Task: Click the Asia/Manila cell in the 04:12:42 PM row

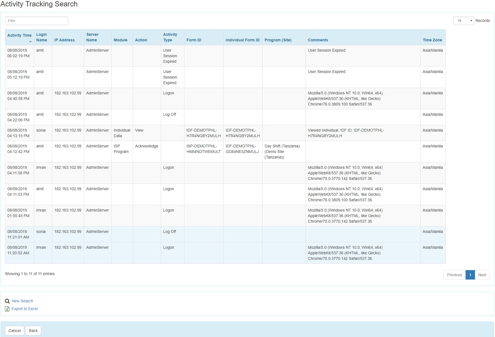Action: (433, 152)
